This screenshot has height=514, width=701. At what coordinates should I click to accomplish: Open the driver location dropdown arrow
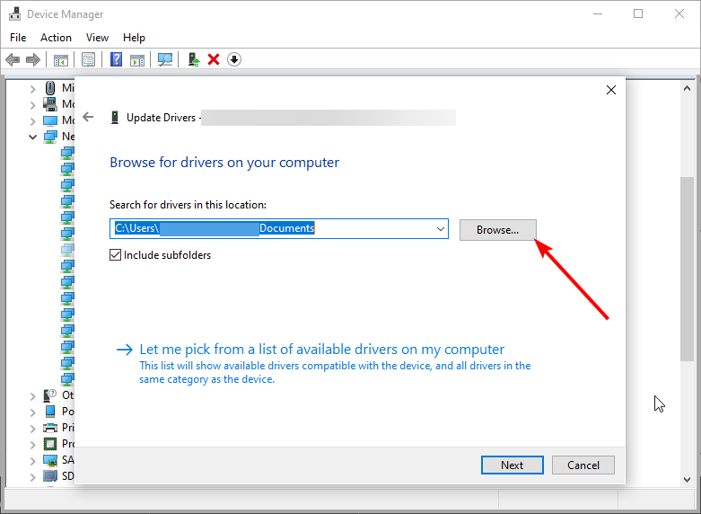pyautogui.click(x=441, y=229)
